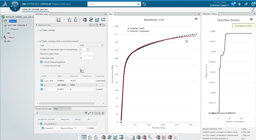
Task: Open the Type dropdown showing Swift
Action: 91,45
